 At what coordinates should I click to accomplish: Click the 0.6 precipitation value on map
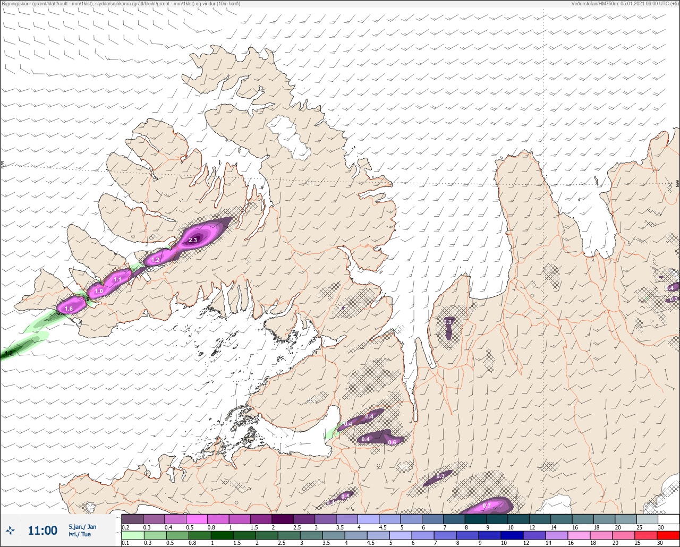pyautogui.click(x=393, y=442)
